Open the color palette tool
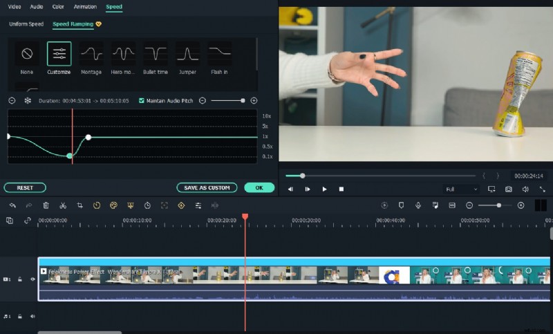 pos(113,205)
